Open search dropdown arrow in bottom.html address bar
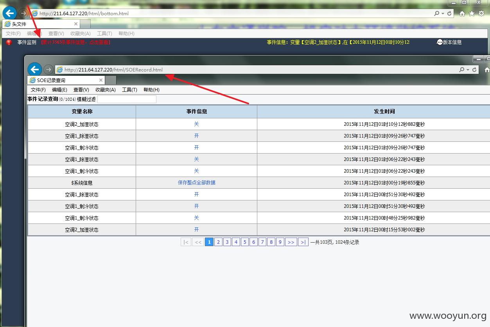The height and width of the screenshot is (327, 490). 443,13
